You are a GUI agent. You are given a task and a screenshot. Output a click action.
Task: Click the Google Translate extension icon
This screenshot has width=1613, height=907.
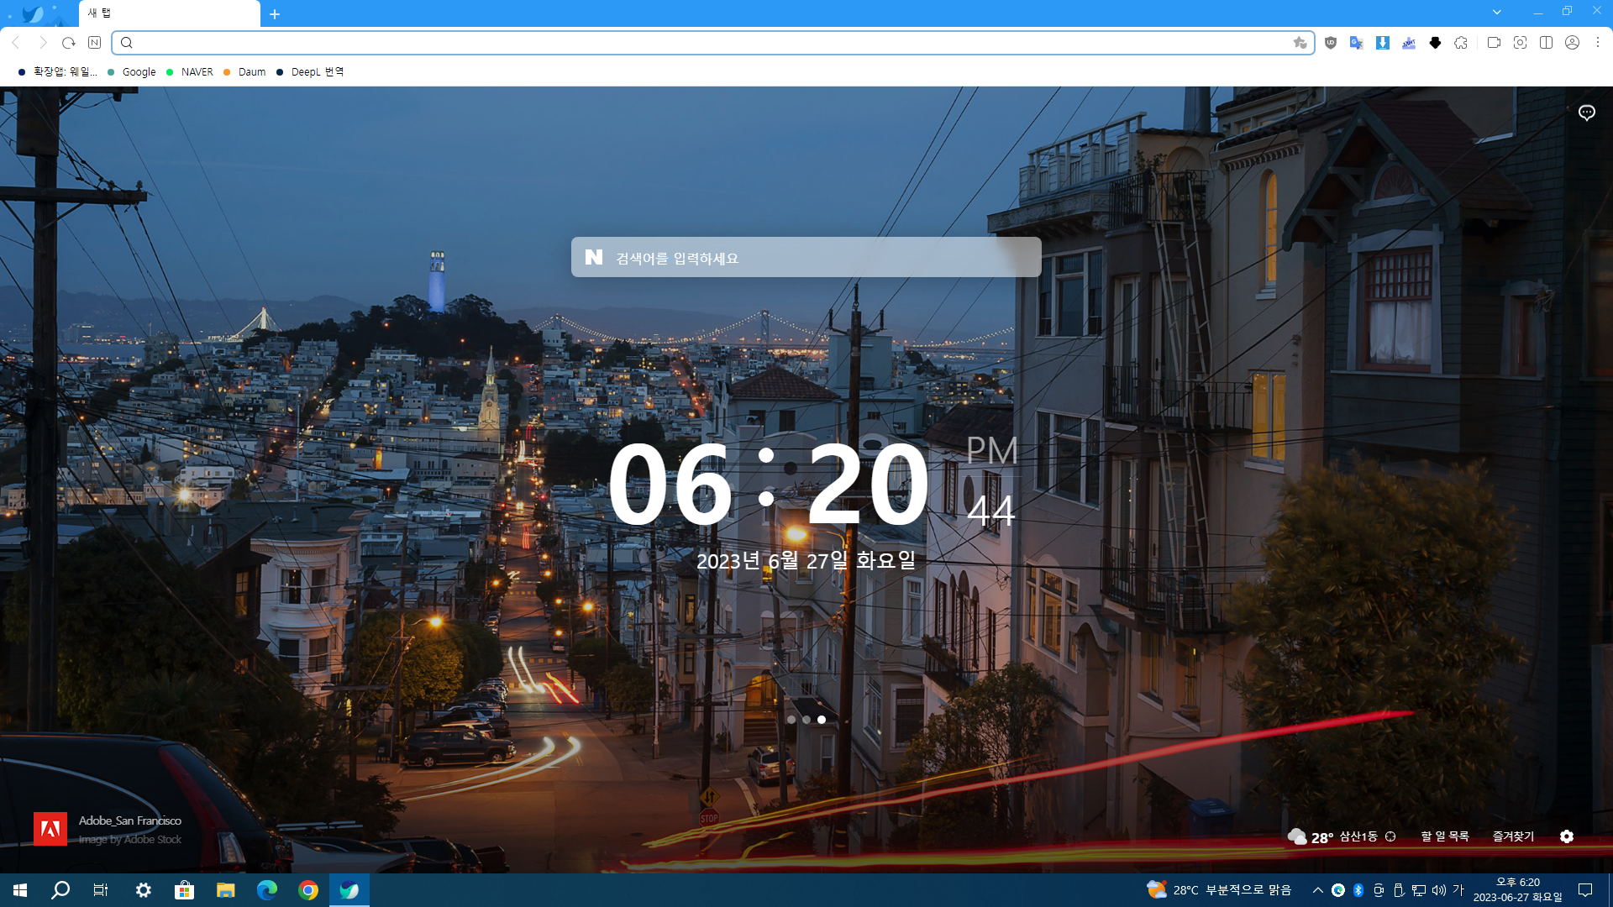[x=1356, y=43]
